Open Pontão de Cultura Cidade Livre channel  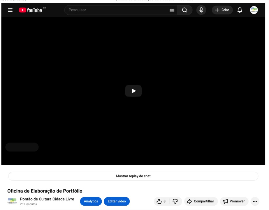47,199
